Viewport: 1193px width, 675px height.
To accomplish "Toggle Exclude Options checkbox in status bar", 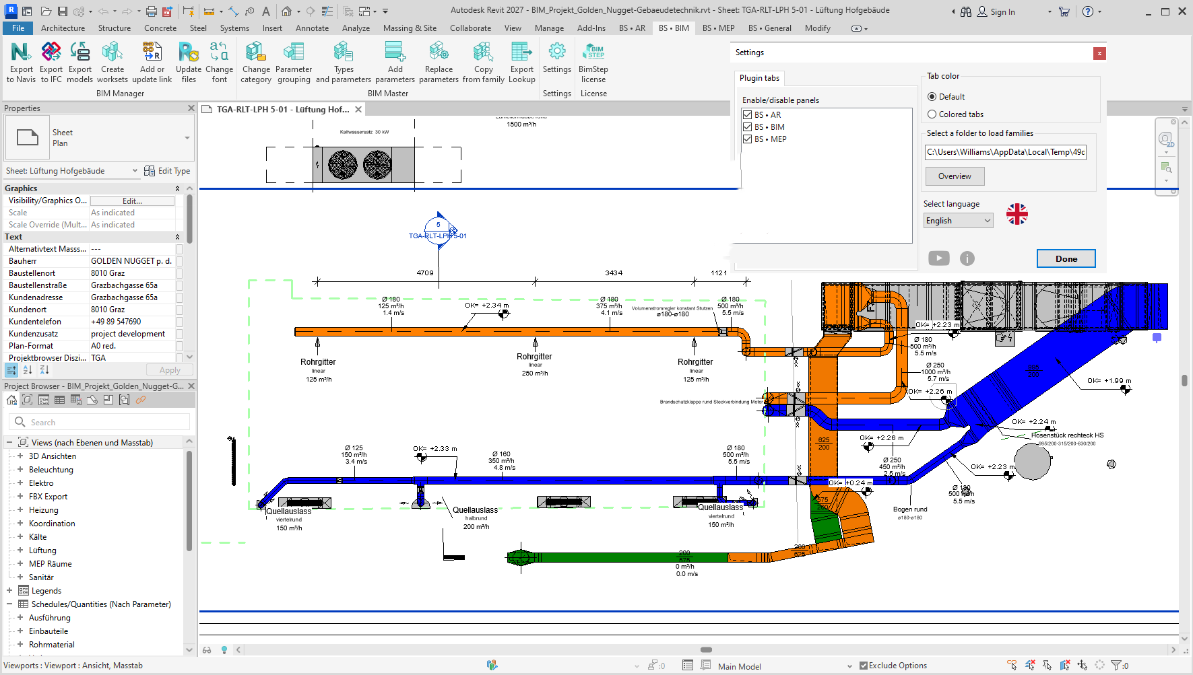I will pos(864,666).
